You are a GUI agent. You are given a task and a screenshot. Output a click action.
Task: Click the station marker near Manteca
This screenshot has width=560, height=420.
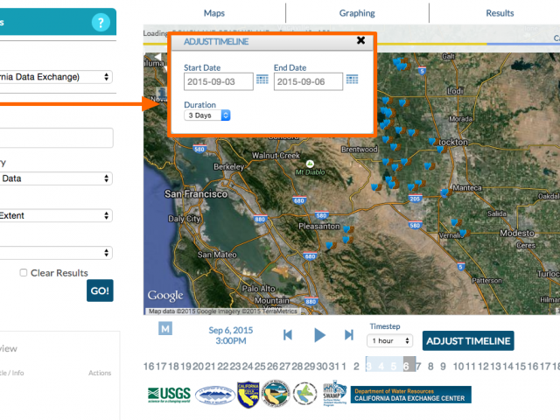[444, 193]
